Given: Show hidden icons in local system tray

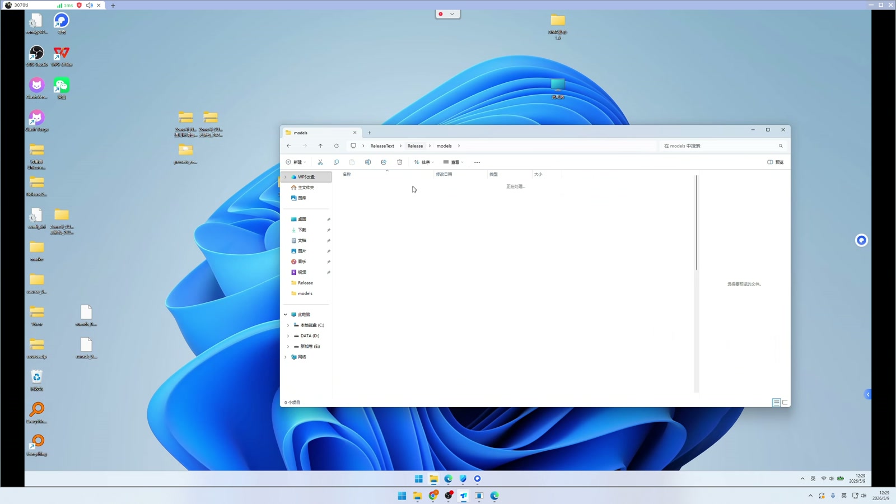Looking at the screenshot, I should click(x=810, y=496).
